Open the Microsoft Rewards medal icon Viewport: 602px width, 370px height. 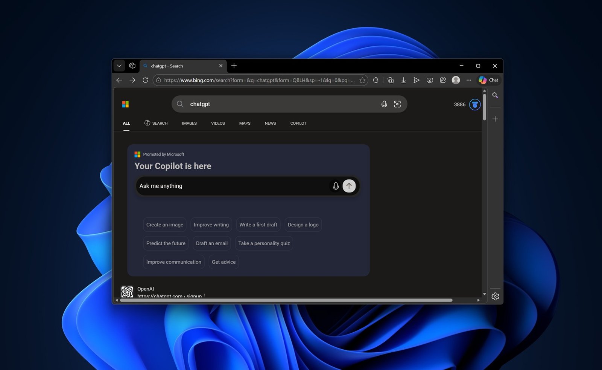(475, 105)
